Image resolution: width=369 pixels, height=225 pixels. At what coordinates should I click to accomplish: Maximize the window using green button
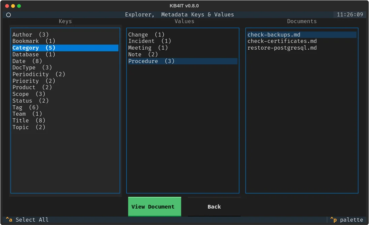click(19, 6)
